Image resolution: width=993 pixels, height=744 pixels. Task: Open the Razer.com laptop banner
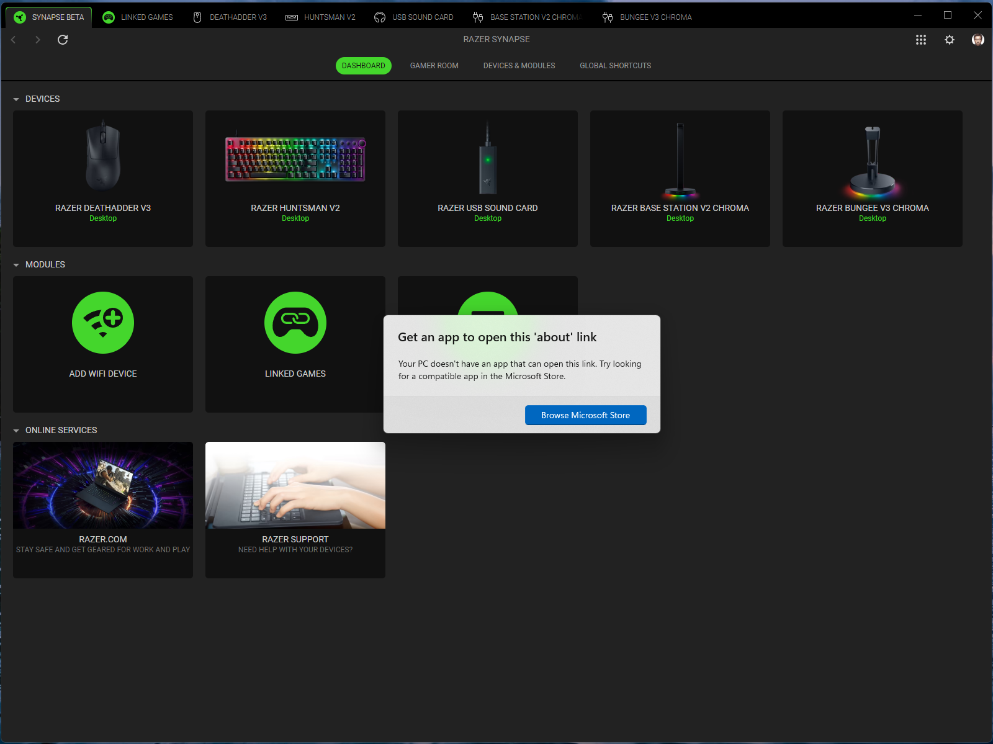pos(103,485)
